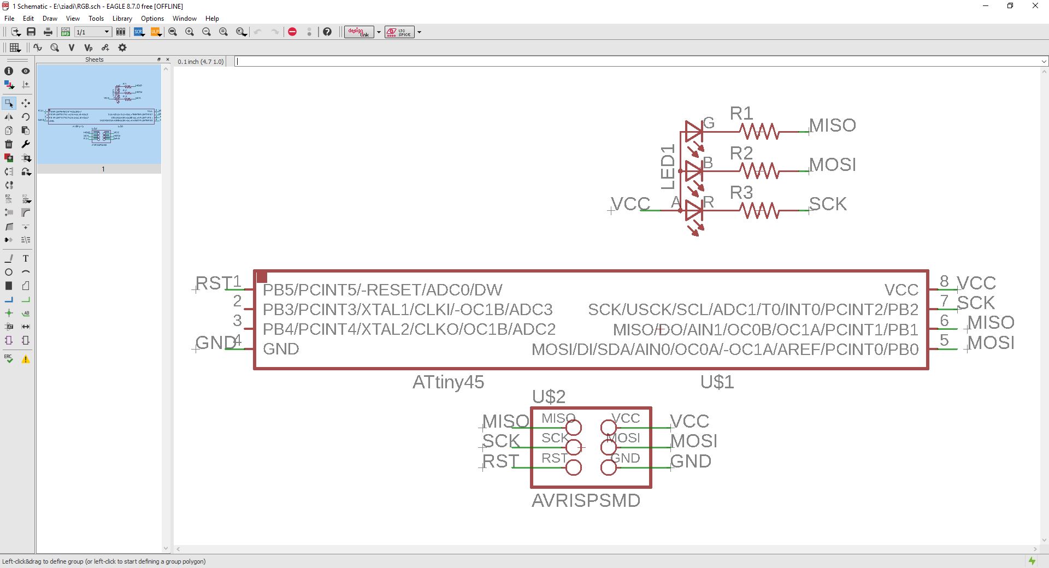Select the Show (eye) tool
Viewport: 1049px width, 568px height.
point(25,71)
